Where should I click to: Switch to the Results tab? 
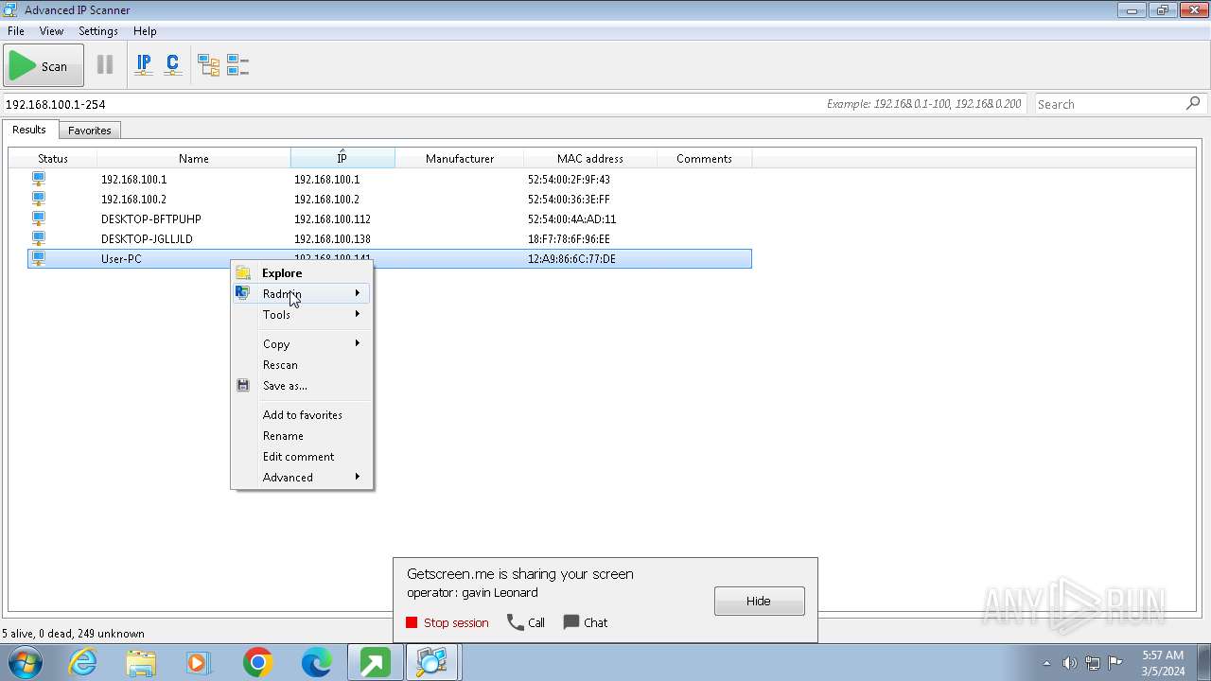pos(29,130)
